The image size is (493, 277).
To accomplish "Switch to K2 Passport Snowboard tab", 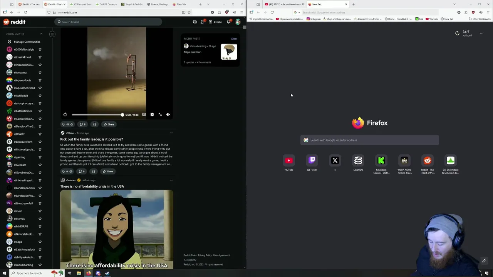I will [x=80, y=4].
